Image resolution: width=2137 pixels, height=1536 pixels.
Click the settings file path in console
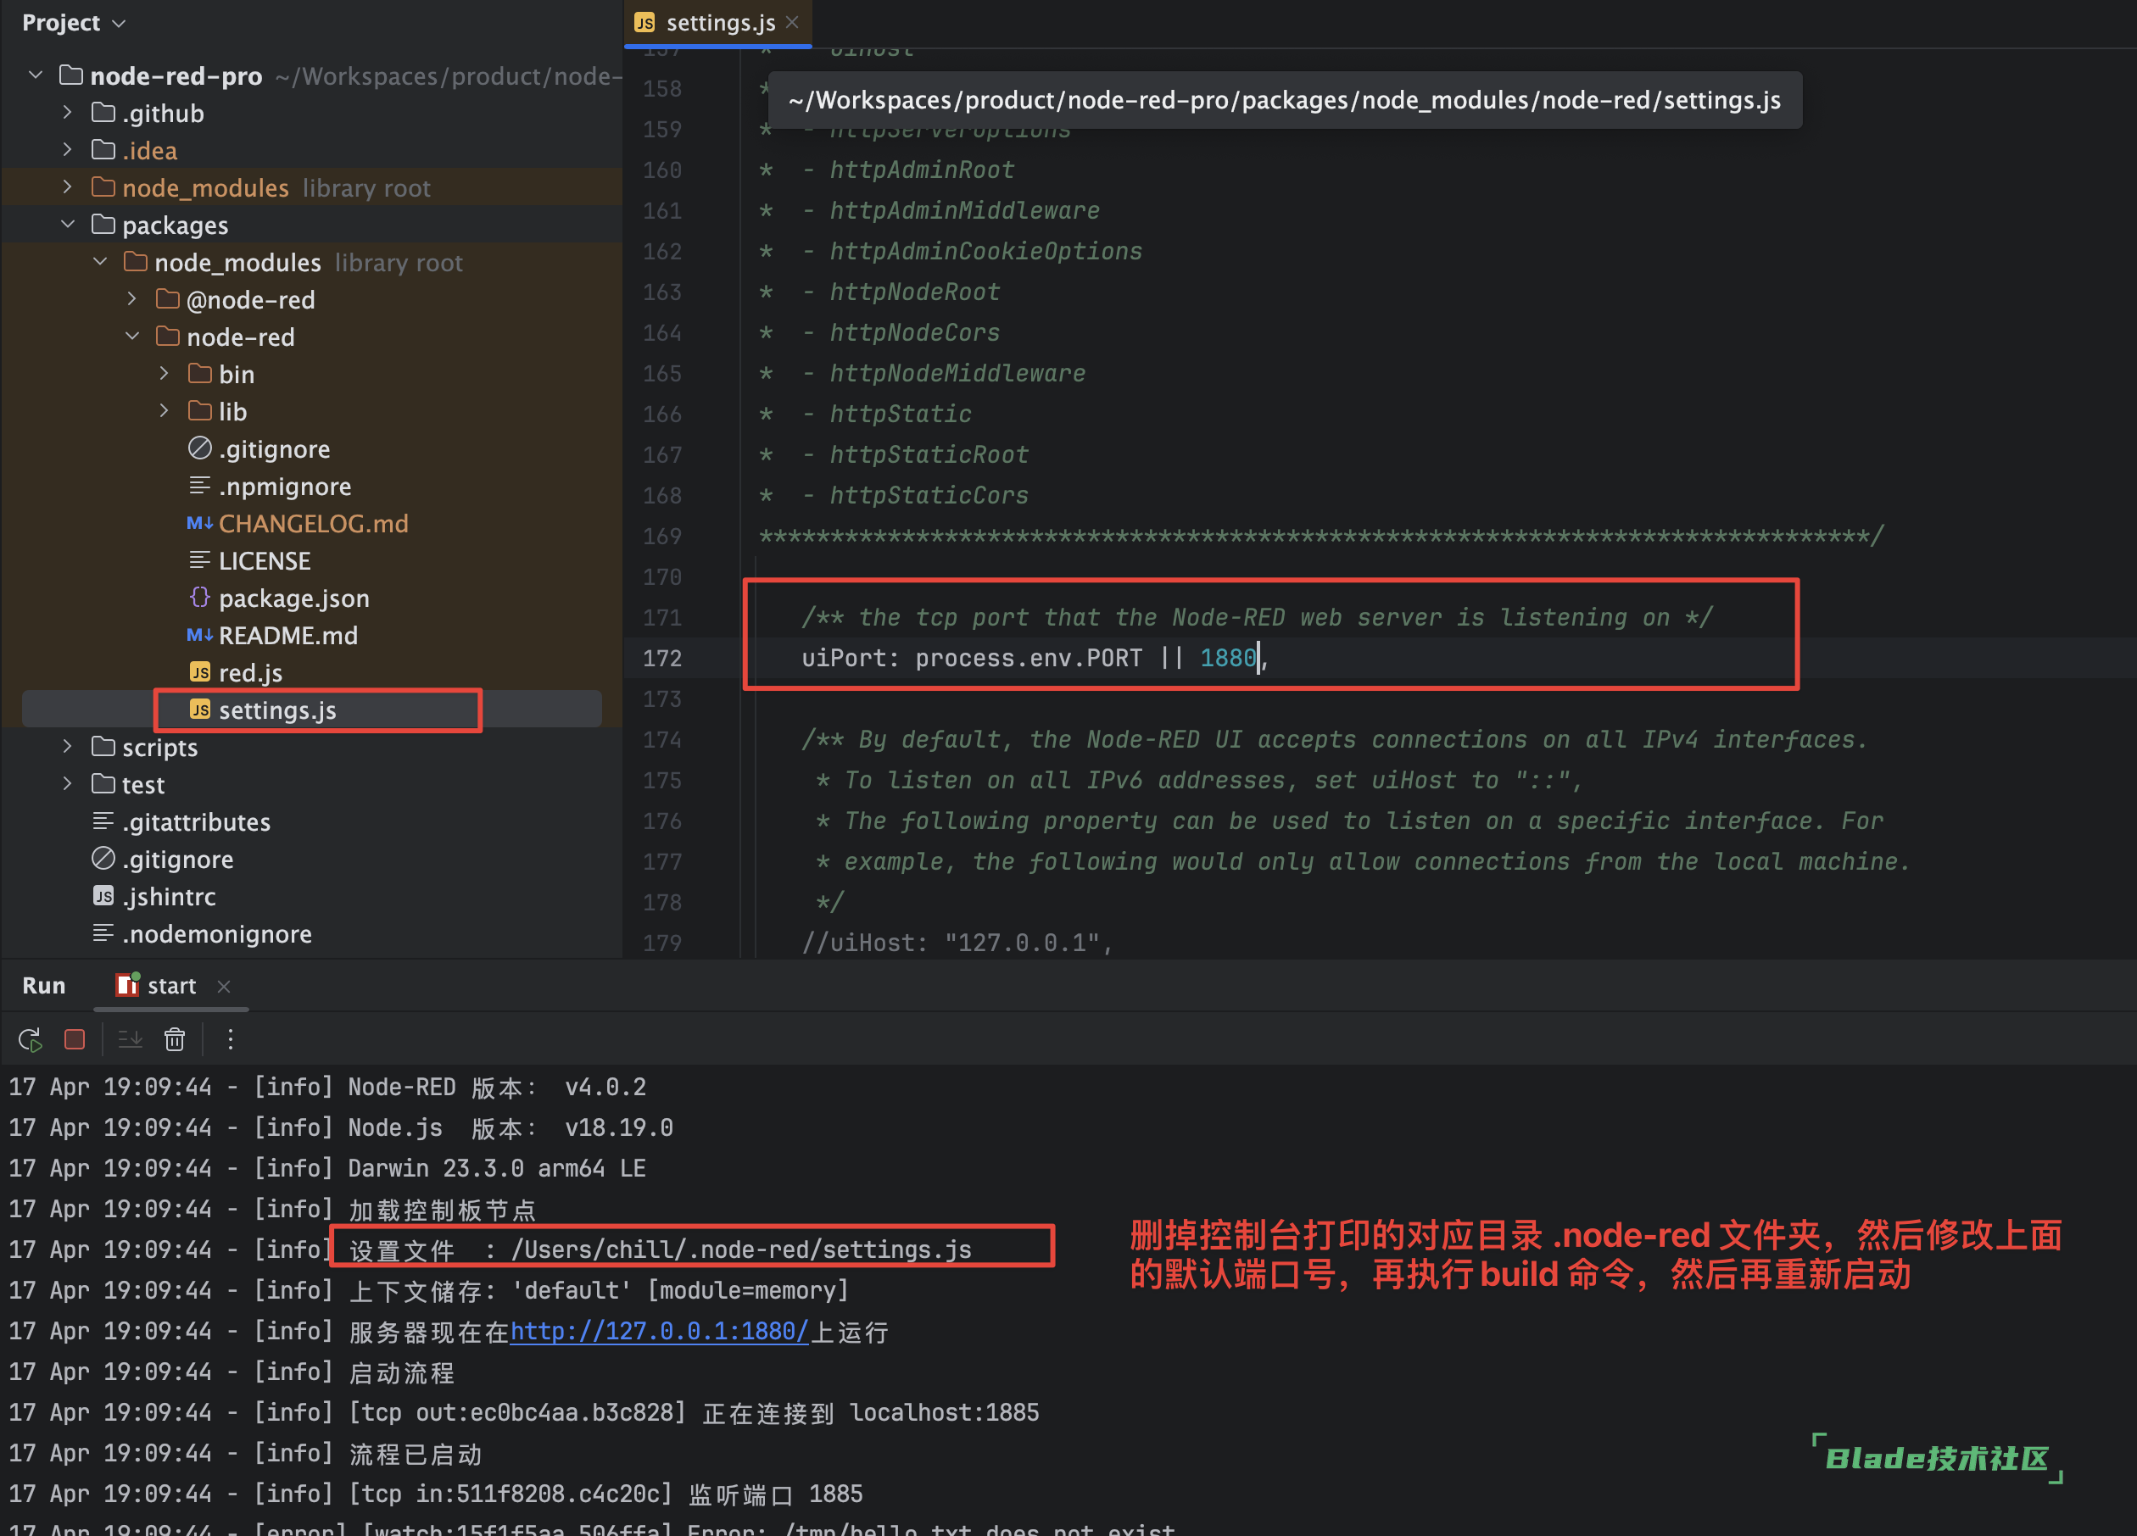pyautogui.click(x=741, y=1249)
